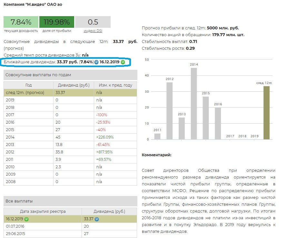287x238 pixels.
Task: Select the след 12m olive bar
Action: (x=266, y=113)
